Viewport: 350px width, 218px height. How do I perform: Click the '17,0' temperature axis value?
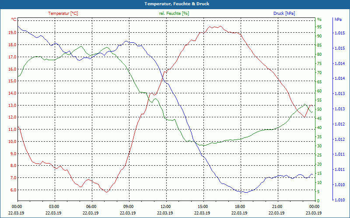pos(12,57)
